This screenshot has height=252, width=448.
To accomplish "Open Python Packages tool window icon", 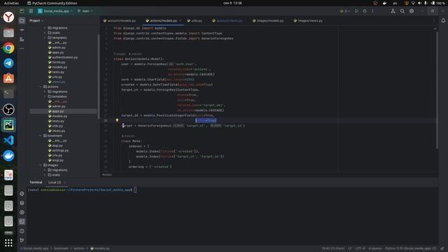I will [22, 203].
